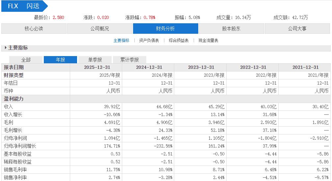Switch to 单季报 period filter

(x=95, y=60)
